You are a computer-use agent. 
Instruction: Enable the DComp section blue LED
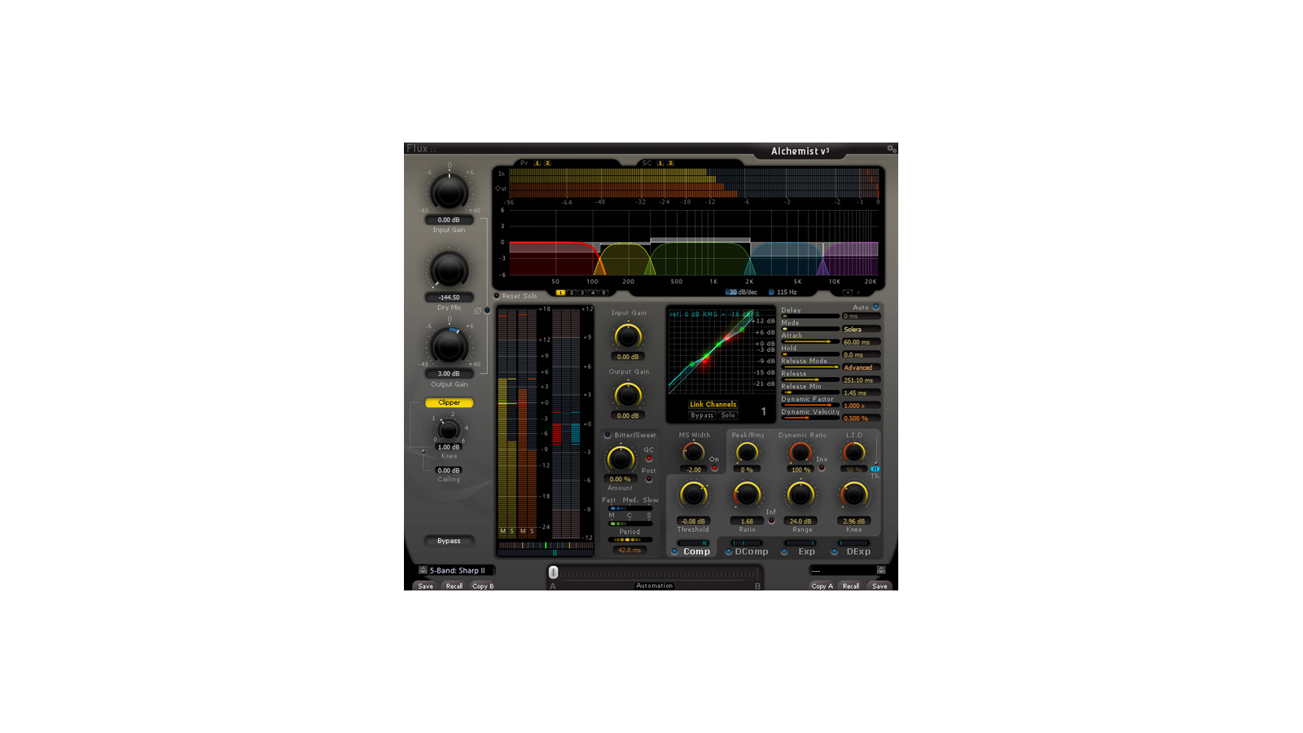click(728, 551)
